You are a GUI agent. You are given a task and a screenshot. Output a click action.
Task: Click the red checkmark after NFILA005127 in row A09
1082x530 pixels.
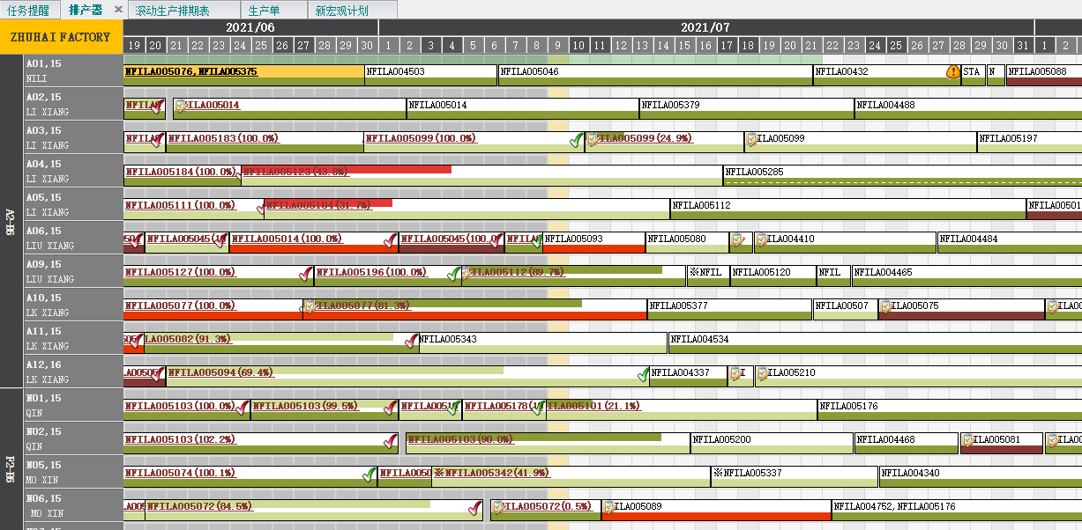point(306,273)
